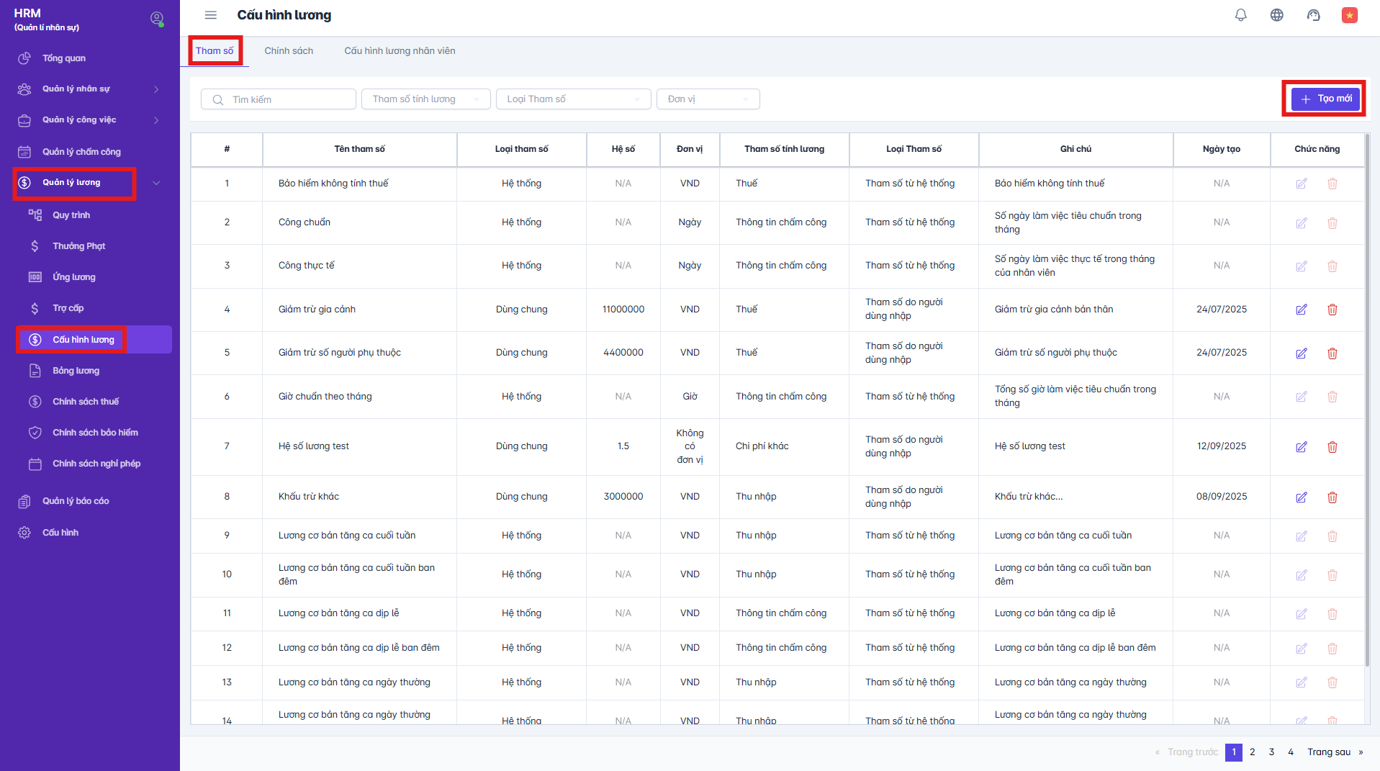Click the Tạo mới button
Viewport: 1380px width, 771px height.
[x=1325, y=99]
